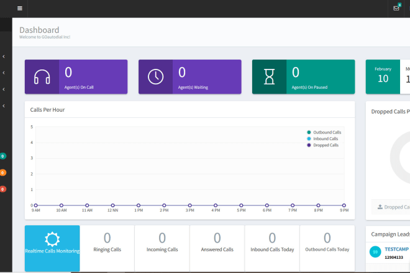Open Realtime Calls Monitoring tile
Screen dimensions: 410x273
(x=52, y=248)
